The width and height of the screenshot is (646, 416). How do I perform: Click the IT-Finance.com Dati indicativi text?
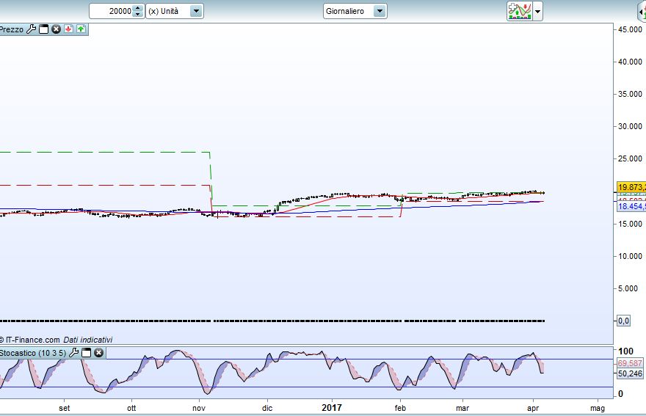[x=56, y=340]
